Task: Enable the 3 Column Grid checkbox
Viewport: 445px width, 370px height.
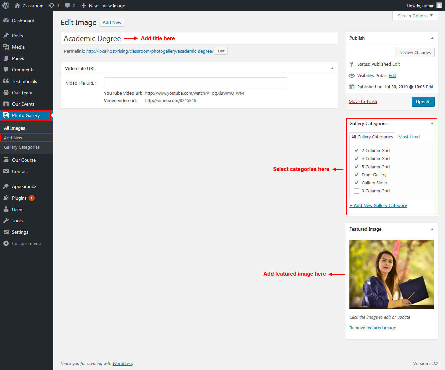Action: [356, 191]
